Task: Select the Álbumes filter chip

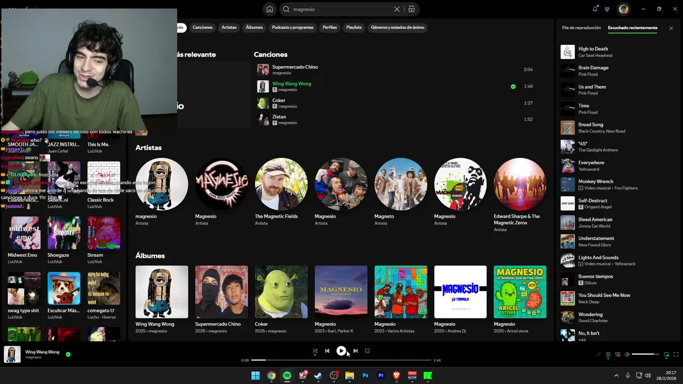Action: point(254,27)
